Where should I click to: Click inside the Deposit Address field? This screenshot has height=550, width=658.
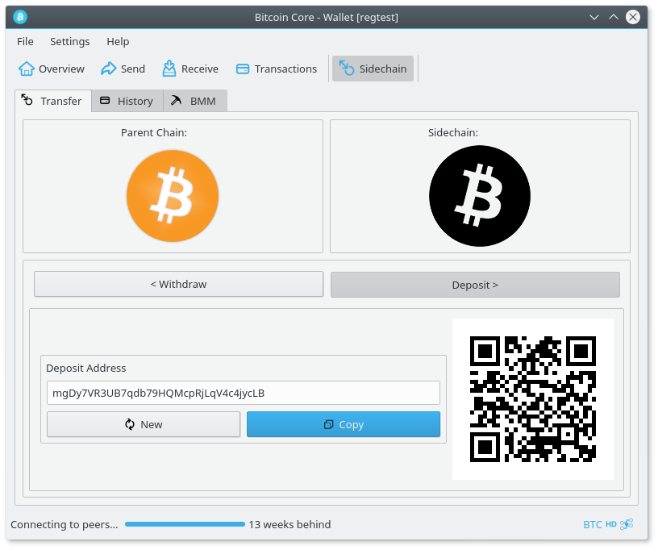click(244, 393)
